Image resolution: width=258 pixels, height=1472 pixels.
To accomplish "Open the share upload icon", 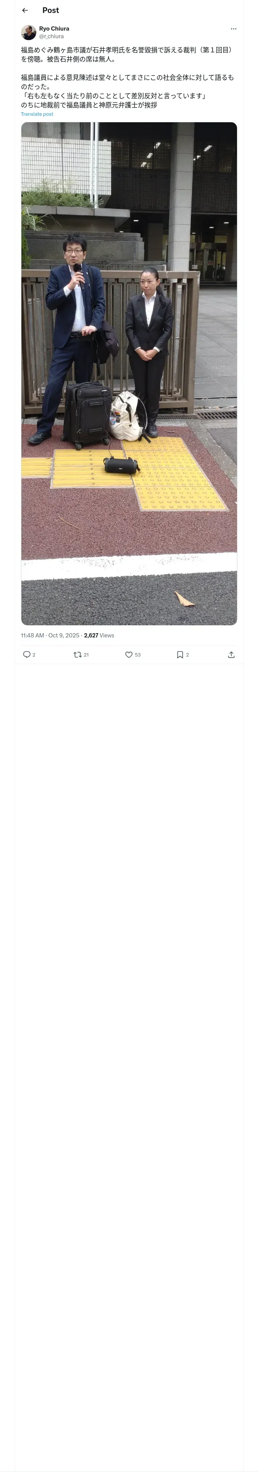I will (231, 655).
